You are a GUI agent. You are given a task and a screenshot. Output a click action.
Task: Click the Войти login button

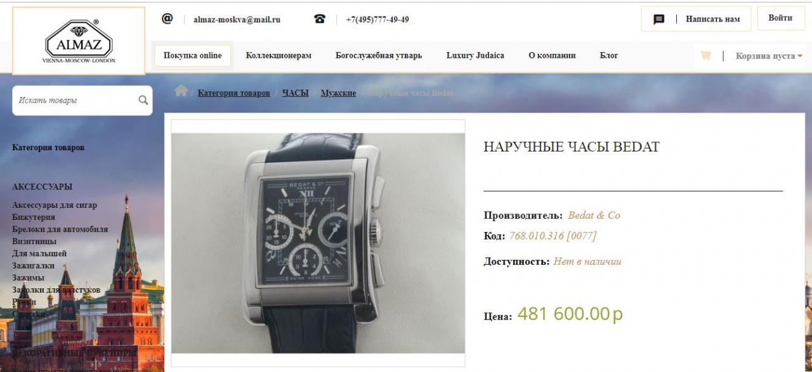tap(780, 18)
